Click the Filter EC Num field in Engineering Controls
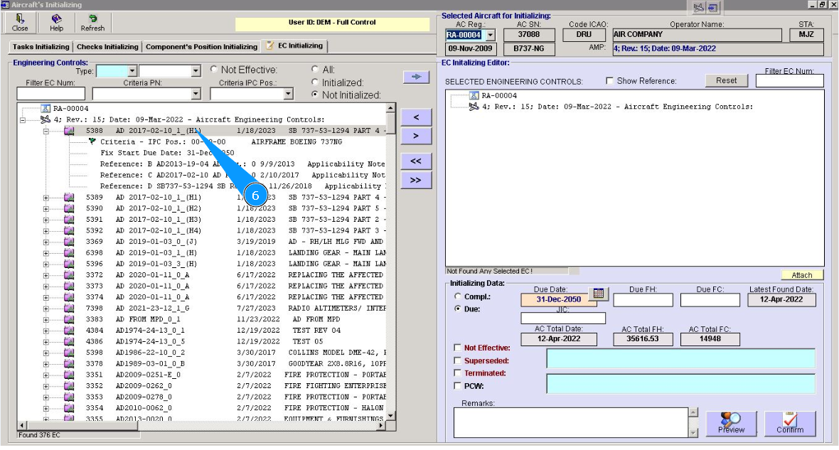Image resolution: width=839 pixels, height=450 pixels. click(50, 94)
